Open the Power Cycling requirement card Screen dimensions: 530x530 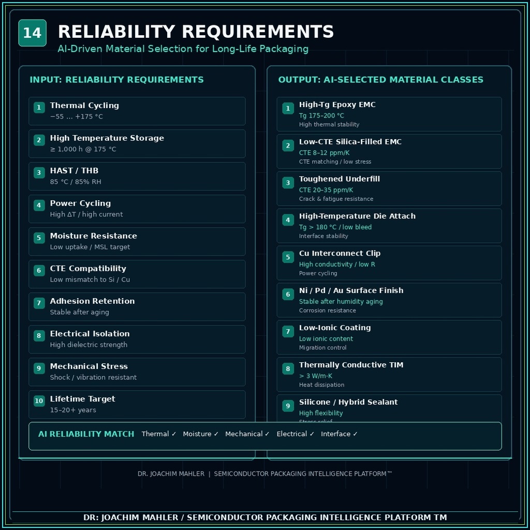click(x=137, y=209)
